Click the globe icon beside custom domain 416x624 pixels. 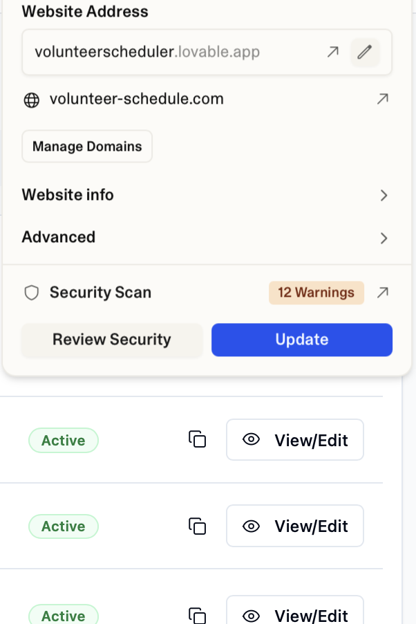(x=31, y=100)
